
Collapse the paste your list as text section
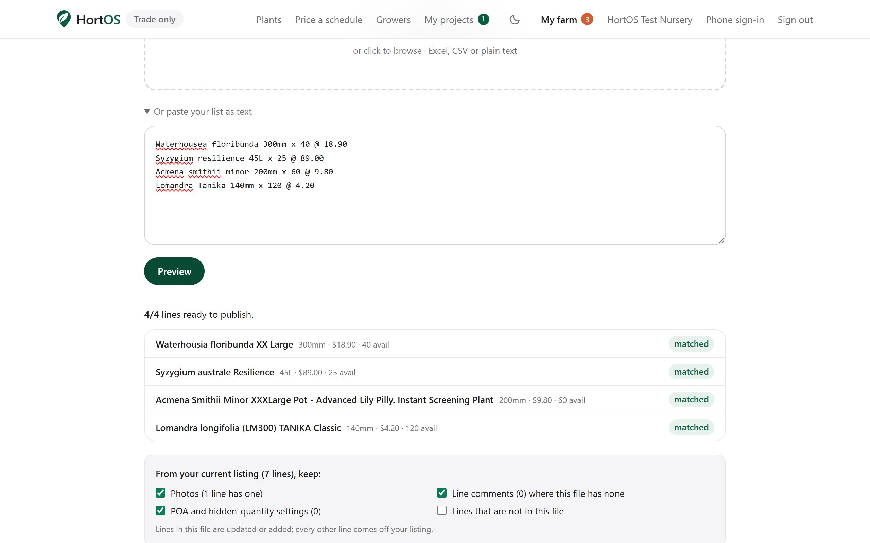coord(198,112)
